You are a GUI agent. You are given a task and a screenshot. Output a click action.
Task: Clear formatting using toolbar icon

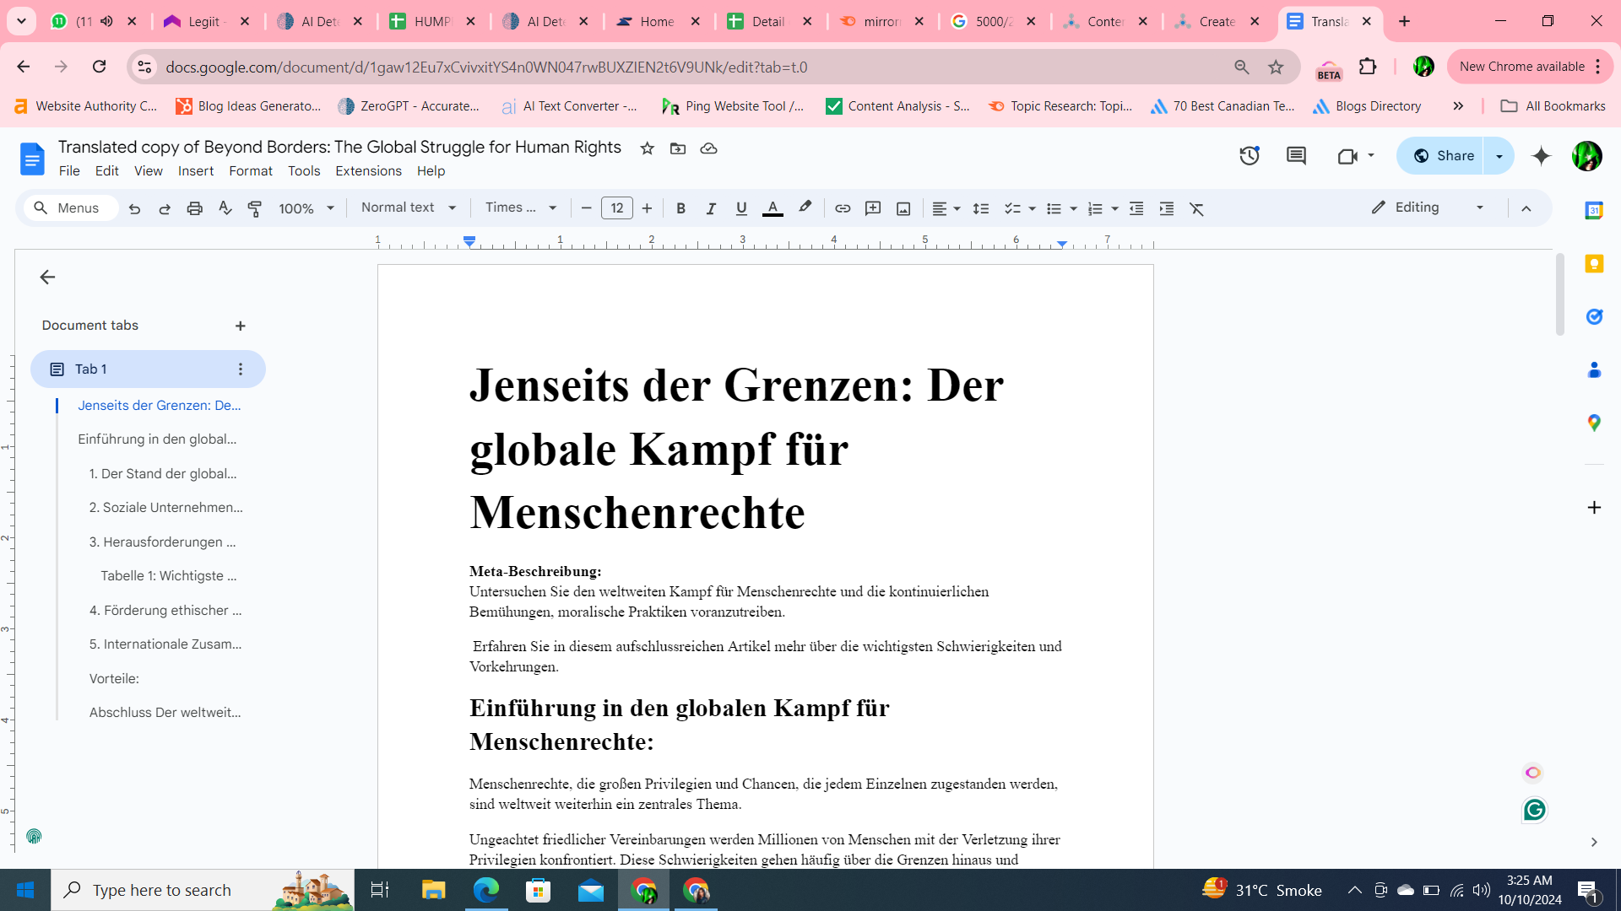pos(1197,208)
